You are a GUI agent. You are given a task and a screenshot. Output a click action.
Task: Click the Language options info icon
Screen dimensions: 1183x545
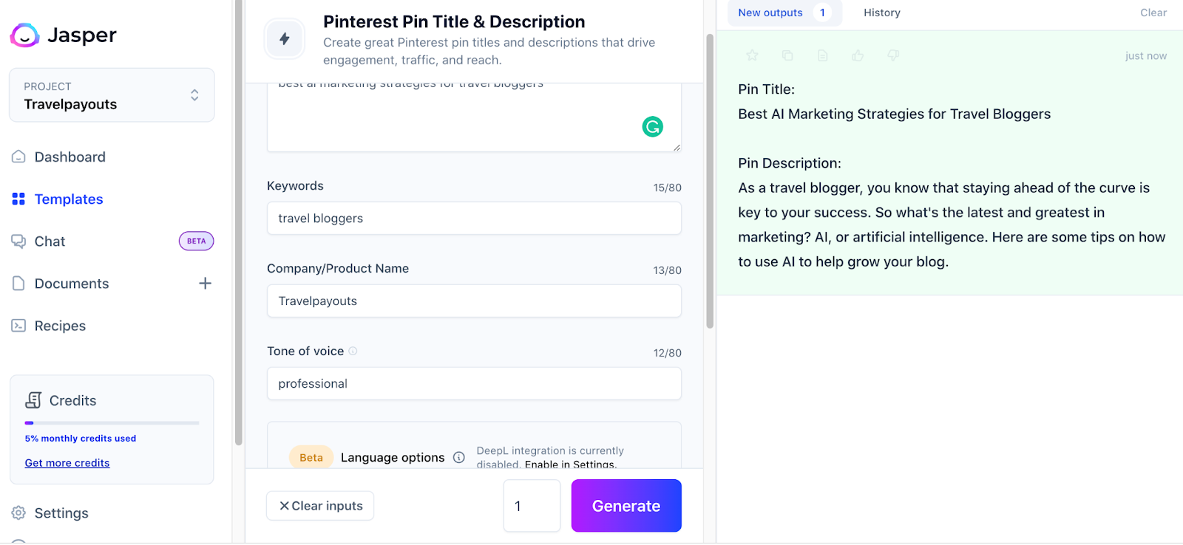click(x=459, y=457)
